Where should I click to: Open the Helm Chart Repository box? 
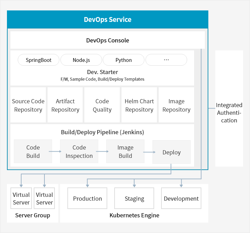click(x=139, y=105)
